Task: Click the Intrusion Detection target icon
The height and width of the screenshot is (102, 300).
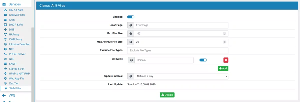Action: pyautogui.click(x=5, y=44)
